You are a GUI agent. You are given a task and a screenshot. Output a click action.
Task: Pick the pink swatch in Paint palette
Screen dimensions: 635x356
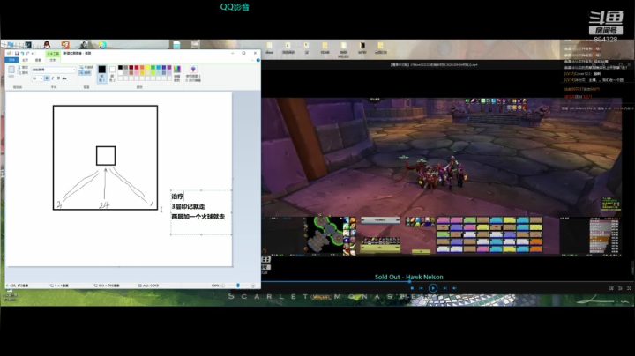click(137, 73)
